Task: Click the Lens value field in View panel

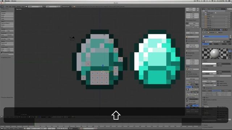Action: 192,33
